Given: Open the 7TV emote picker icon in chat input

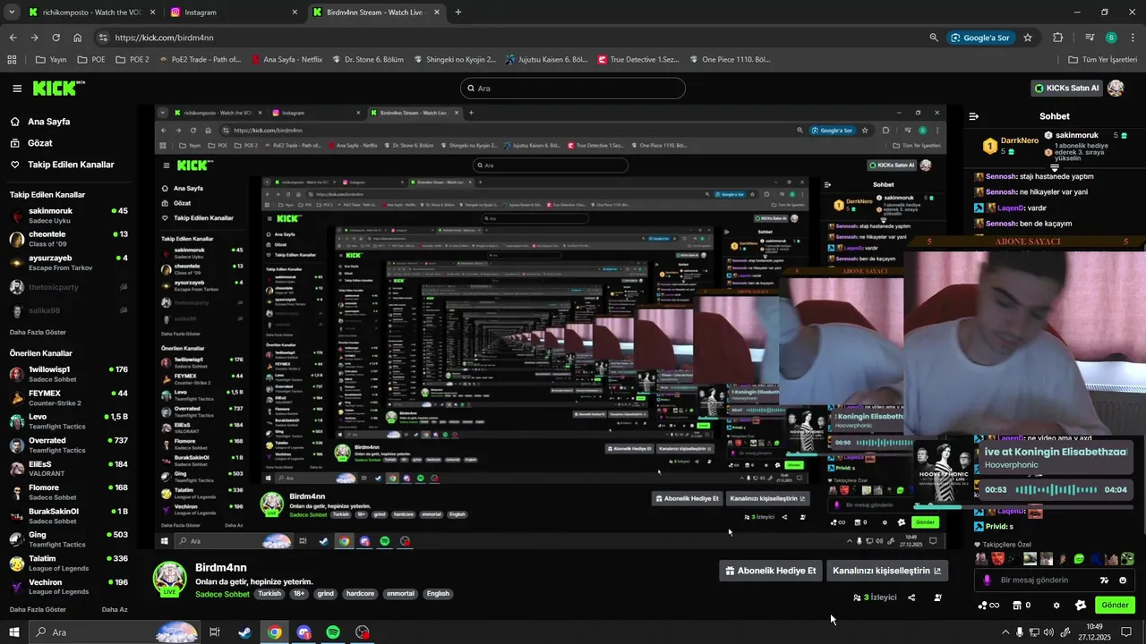Looking at the screenshot, I should click(x=1104, y=580).
